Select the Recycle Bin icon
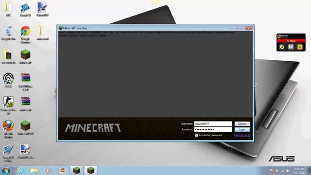 (x=8, y=33)
